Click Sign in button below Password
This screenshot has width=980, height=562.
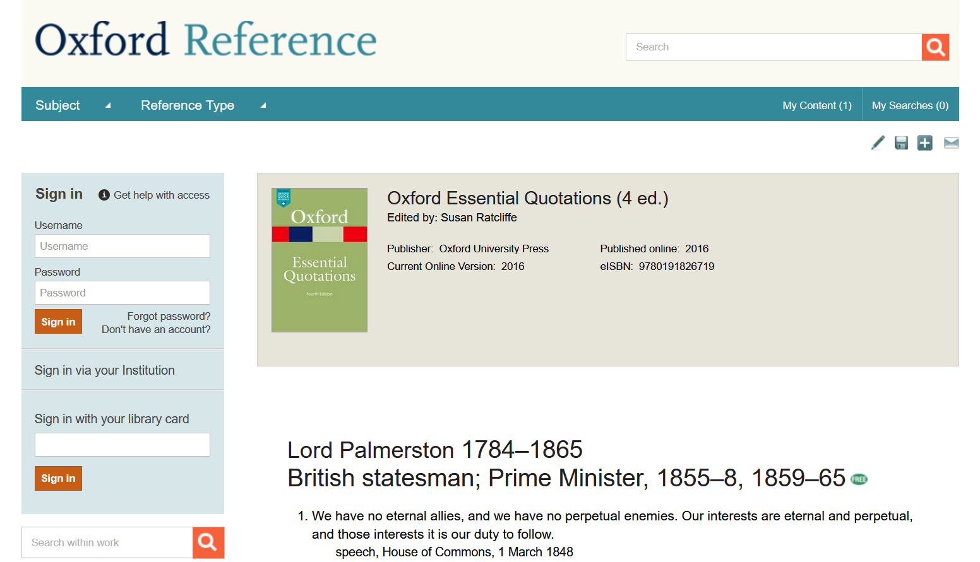[x=58, y=322]
